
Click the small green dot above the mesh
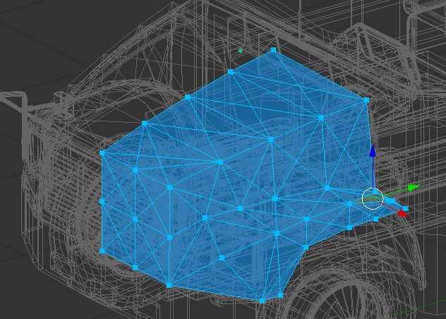tap(241, 51)
